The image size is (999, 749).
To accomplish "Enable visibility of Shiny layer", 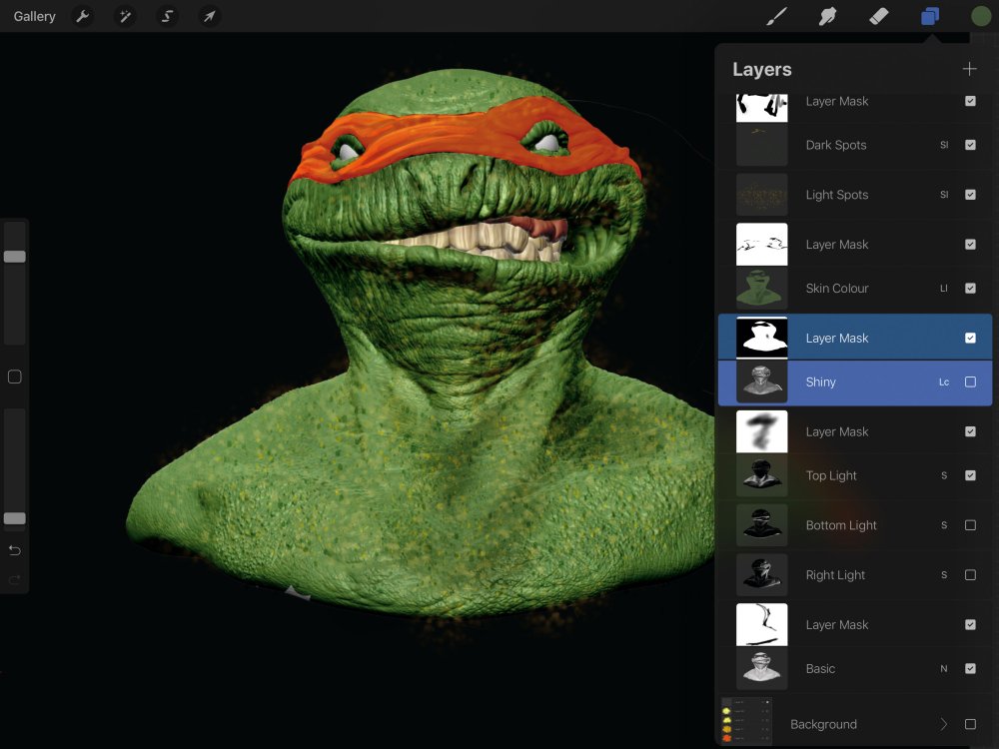I will coord(970,381).
